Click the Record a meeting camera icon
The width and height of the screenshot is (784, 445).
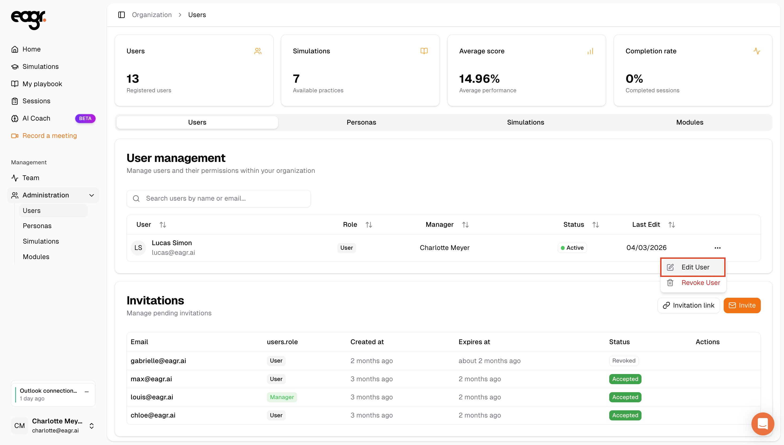[15, 136]
